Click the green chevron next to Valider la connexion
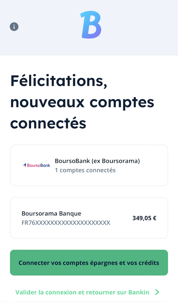The image size is (178, 303). pyautogui.click(x=157, y=292)
